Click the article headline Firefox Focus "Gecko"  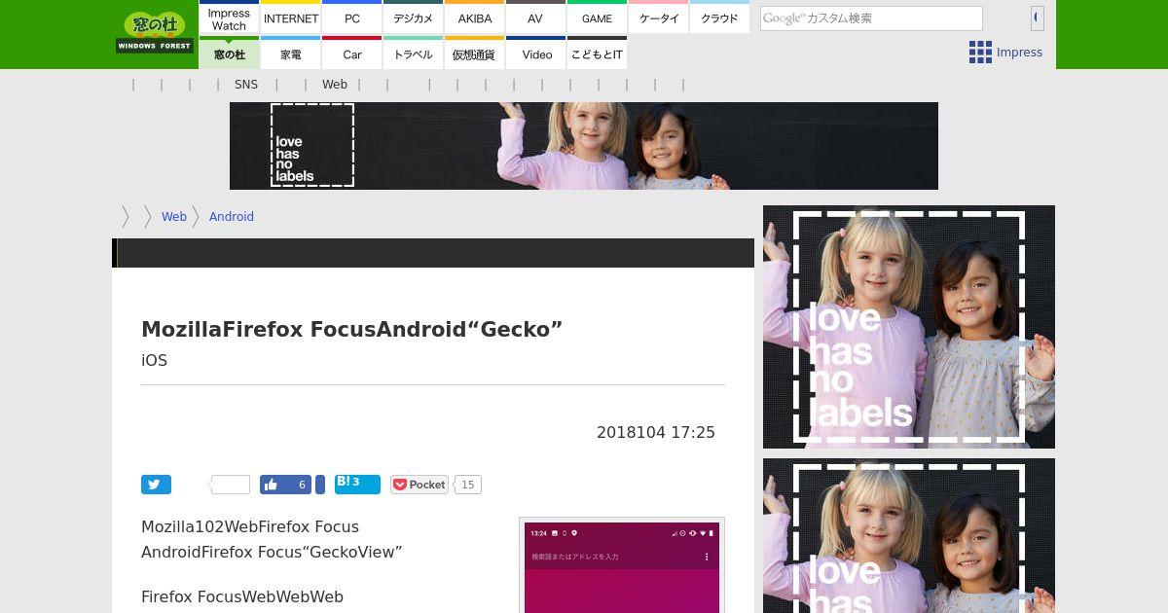click(x=352, y=329)
